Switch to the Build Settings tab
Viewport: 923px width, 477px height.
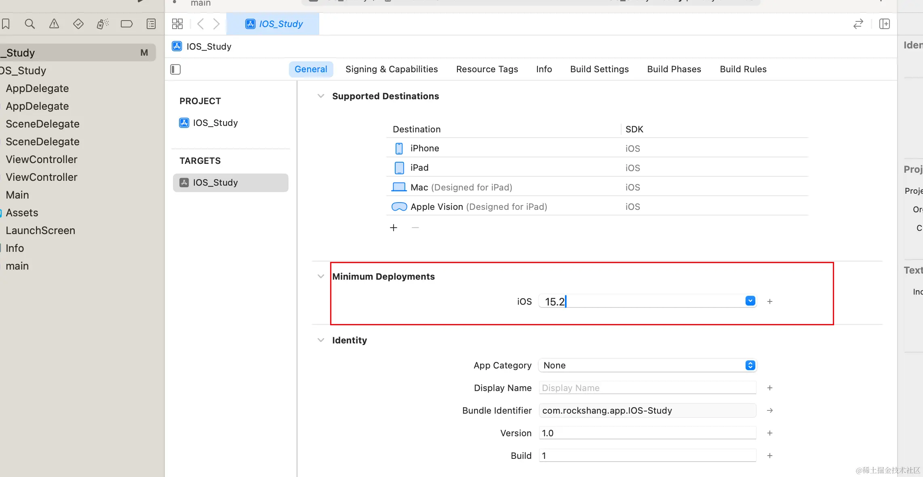pyautogui.click(x=599, y=69)
